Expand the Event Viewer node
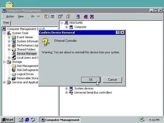Viewport: 164px width, 123px height. 9,37
